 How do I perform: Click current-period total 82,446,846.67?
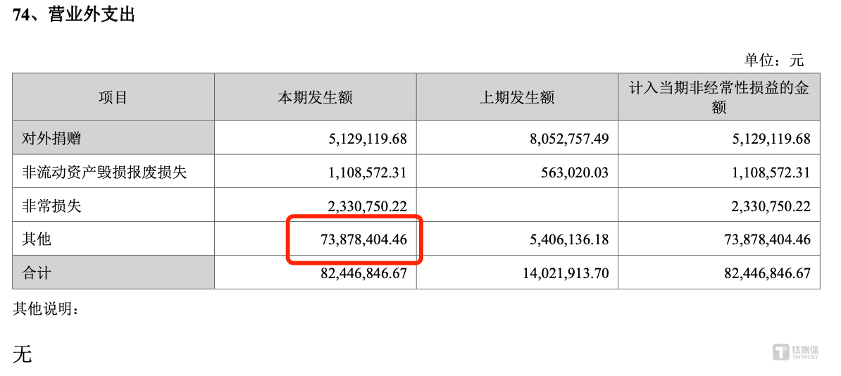[363, 272]
